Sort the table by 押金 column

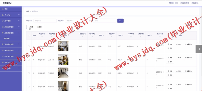[x=152, y=35]
